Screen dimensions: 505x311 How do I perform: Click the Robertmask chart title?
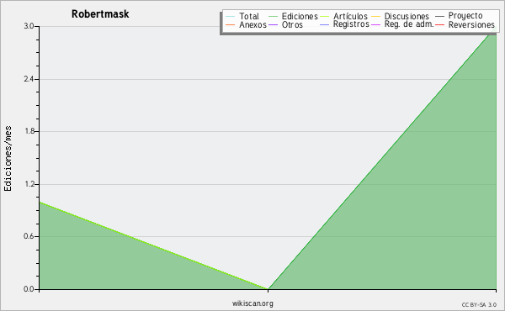pos(100,13)
